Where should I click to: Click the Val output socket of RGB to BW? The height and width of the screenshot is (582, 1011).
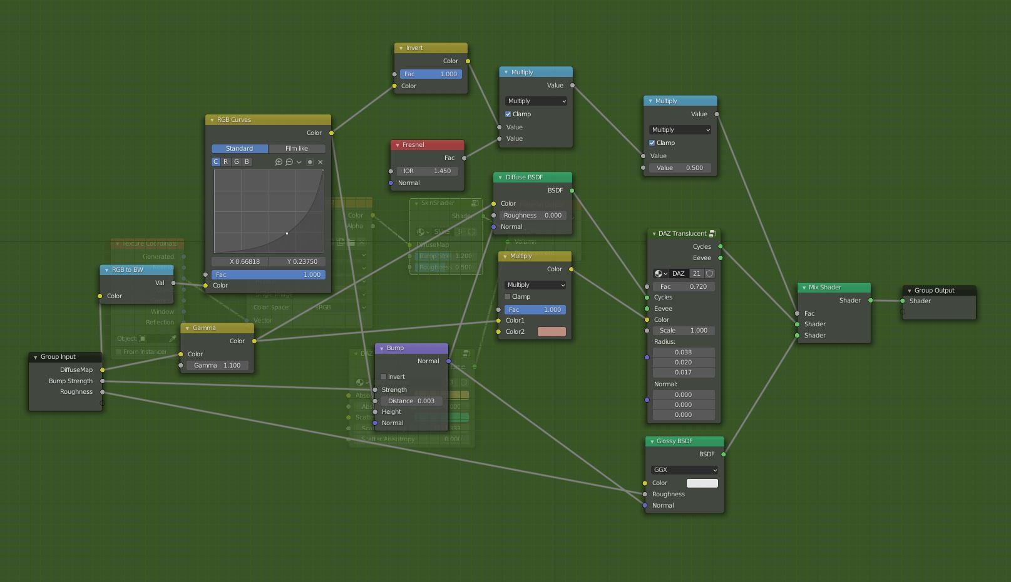(173, 283)
